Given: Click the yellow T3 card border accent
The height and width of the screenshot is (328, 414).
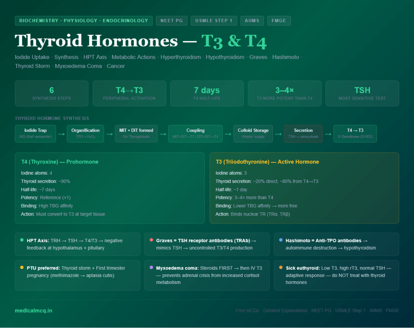Looking at the screenshot, I should pyautogui.click(x=211, y=188).
